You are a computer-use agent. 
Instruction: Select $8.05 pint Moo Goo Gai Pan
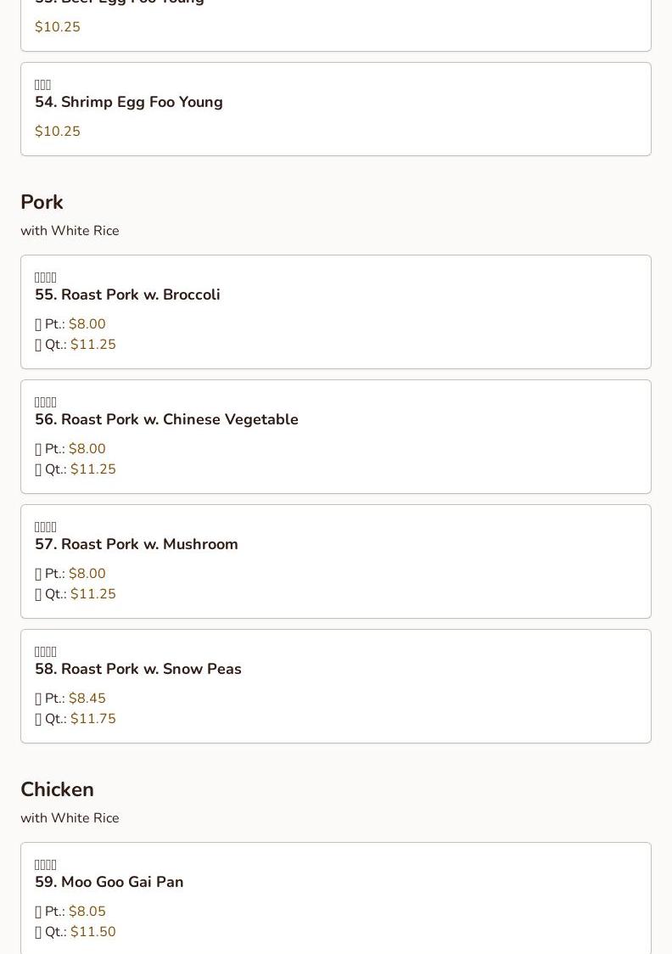[87, 912]
